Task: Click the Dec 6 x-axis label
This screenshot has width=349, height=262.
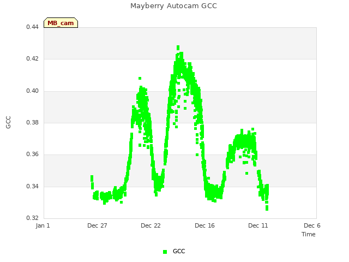Action: [x=312, y=225]
